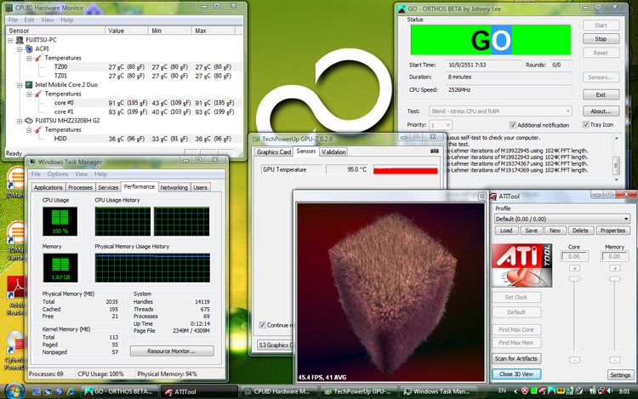This screenshot has height=399, width=638.
Task: Toggle Additional notification checkbox in ORTHOS
Action: (513, 125)
